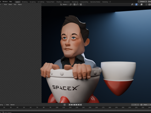The width and height of the screenshot is (151, 113).
Task: Click frame 100 on timeline ruler
Action: pyautogui.click(x=57, y=107)
